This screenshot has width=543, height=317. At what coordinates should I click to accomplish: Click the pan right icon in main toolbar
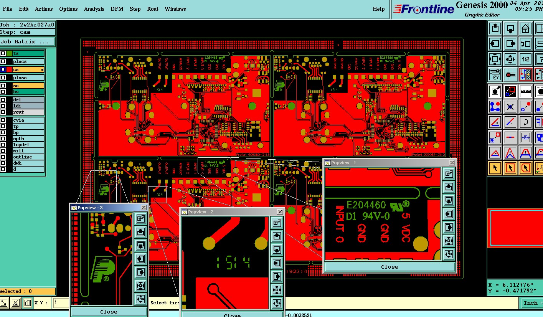point(510,43)
